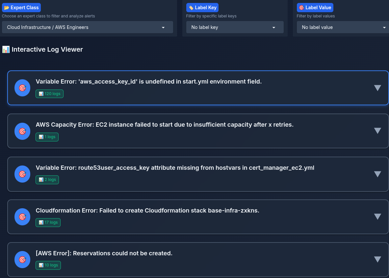Click the target icon next to Reservations error alert
The height and width of the screenshot is (278, 389).
point(22,260)
